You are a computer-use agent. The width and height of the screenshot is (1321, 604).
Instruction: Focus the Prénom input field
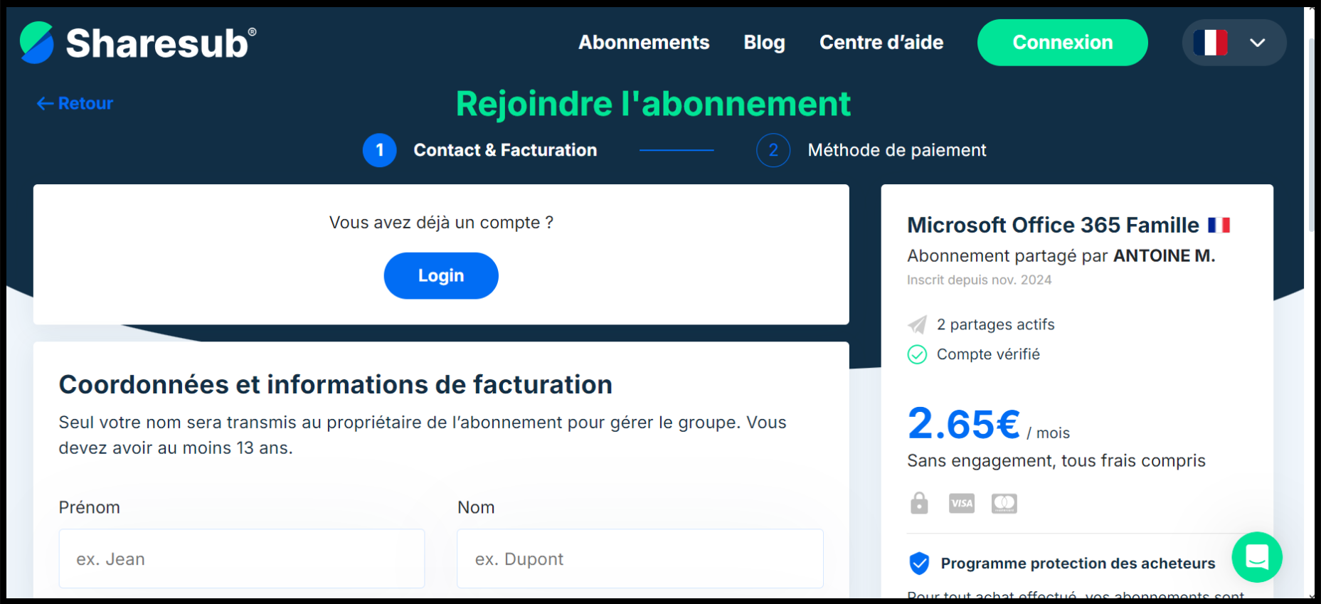point(242,558)
